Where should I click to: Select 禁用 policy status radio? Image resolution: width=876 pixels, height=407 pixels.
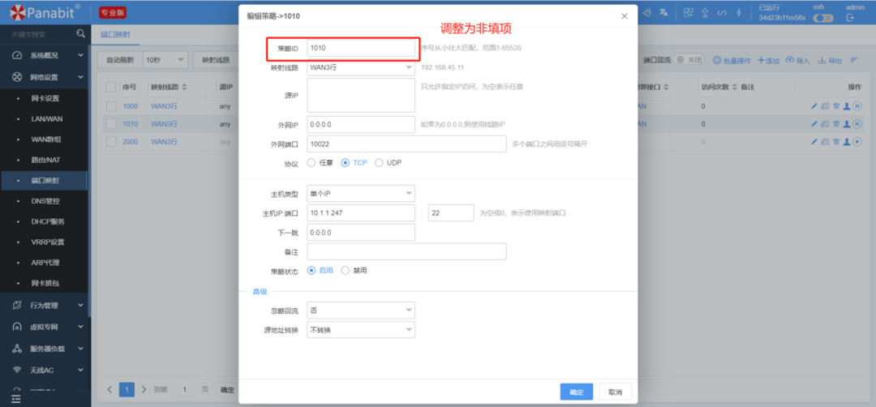(x=345, y=270)
